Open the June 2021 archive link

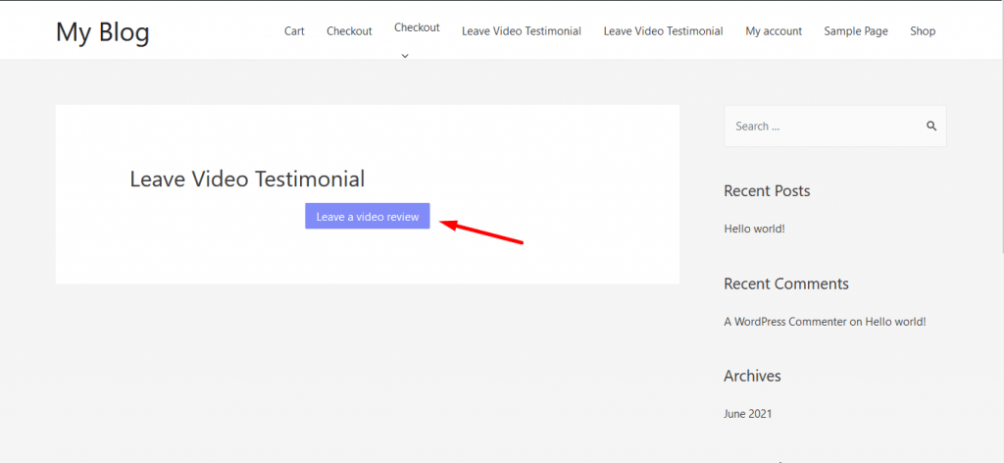click(x=748, y=414)
